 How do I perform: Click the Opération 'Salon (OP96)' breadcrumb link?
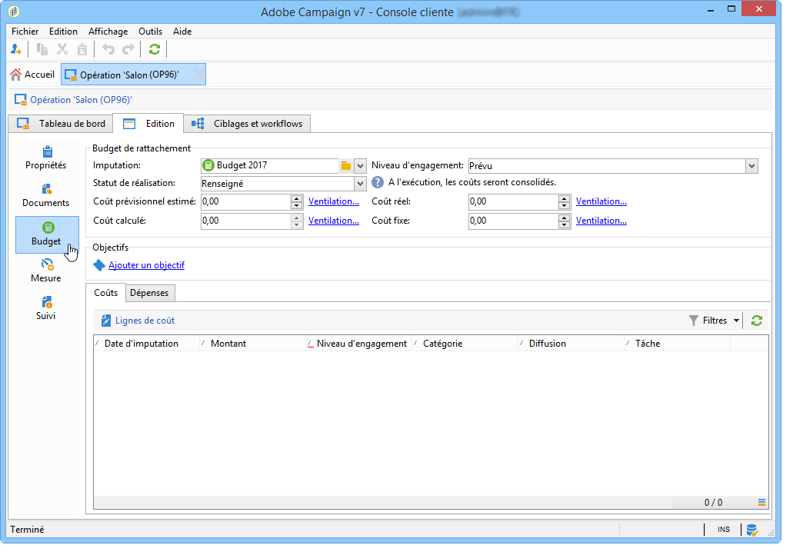(x=81, y=100)
